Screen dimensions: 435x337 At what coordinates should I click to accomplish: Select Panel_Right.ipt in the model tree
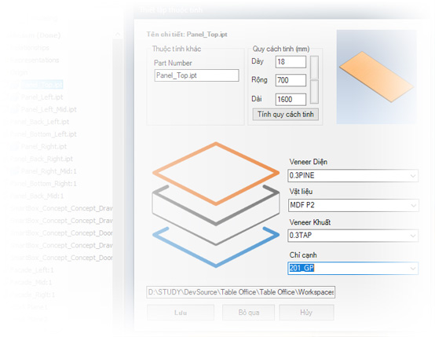44,147
